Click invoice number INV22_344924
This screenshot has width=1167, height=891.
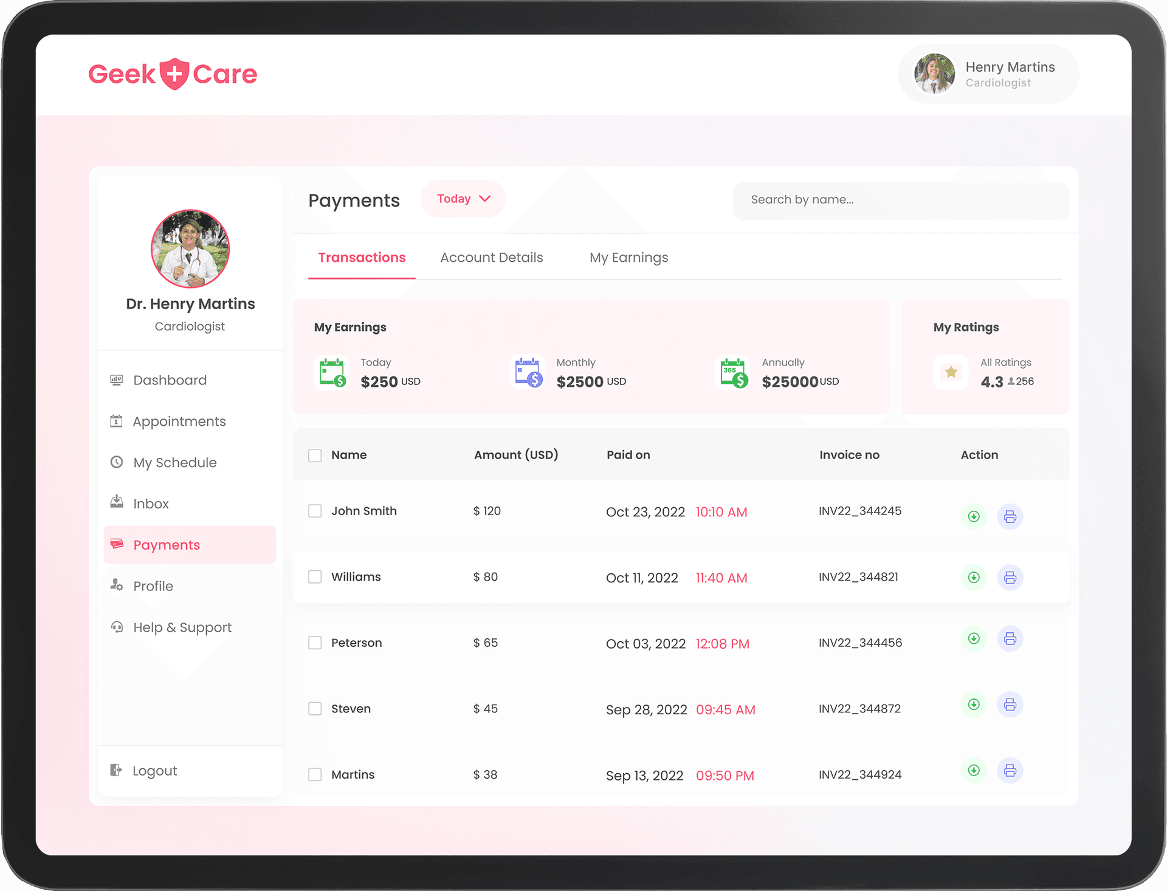tap(860, 774)
